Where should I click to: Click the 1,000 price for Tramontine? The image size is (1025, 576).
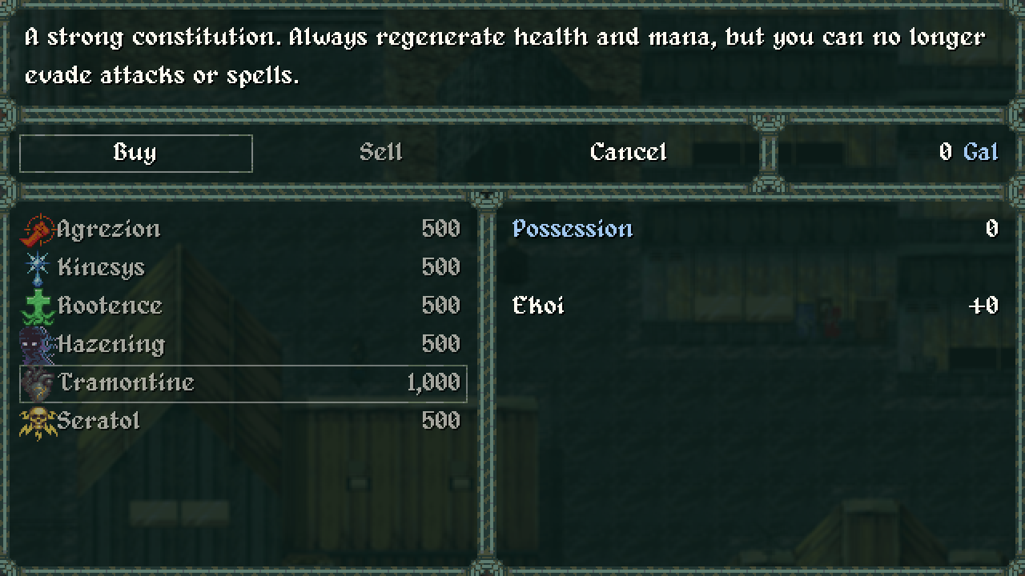433,382
